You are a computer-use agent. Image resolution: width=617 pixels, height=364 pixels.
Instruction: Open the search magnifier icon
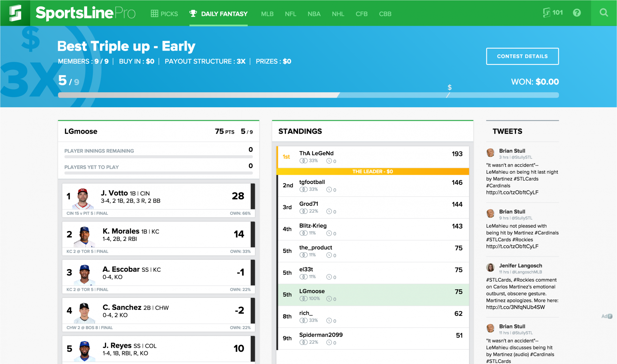604,13
